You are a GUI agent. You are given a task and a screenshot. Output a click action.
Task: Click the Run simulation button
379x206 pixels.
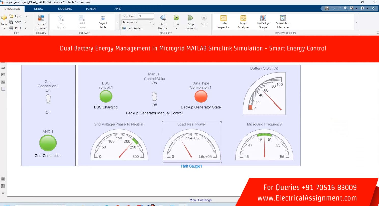click(x=176, y=18)
